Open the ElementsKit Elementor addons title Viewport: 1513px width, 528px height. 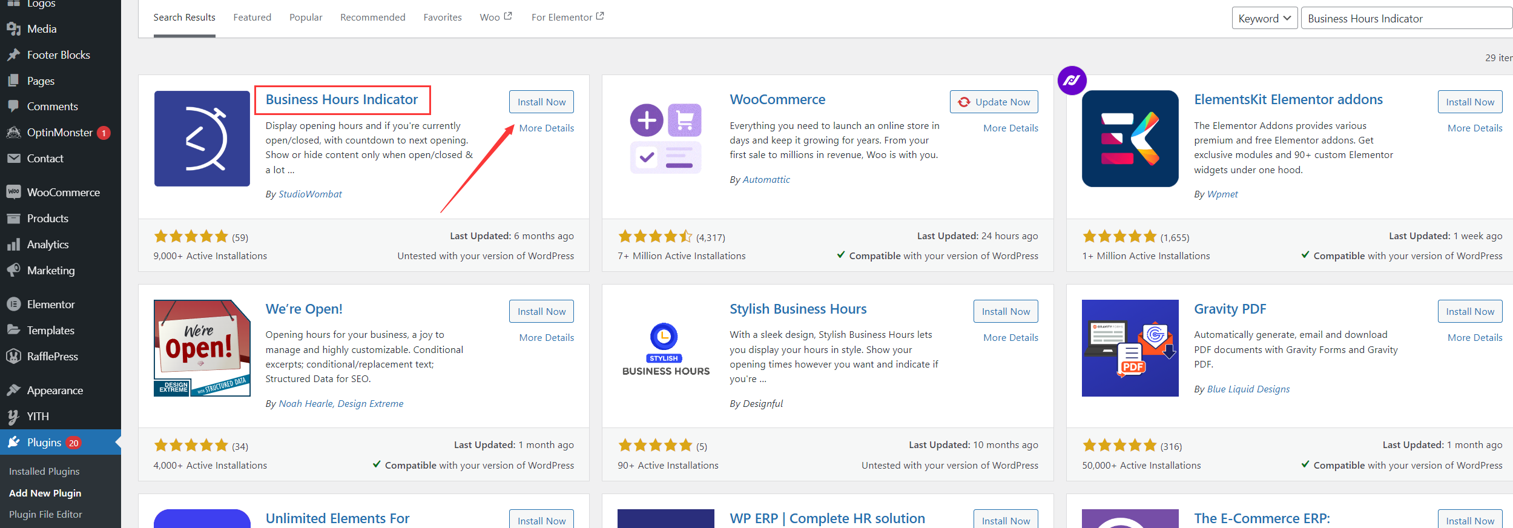[x=1288, y=100]
